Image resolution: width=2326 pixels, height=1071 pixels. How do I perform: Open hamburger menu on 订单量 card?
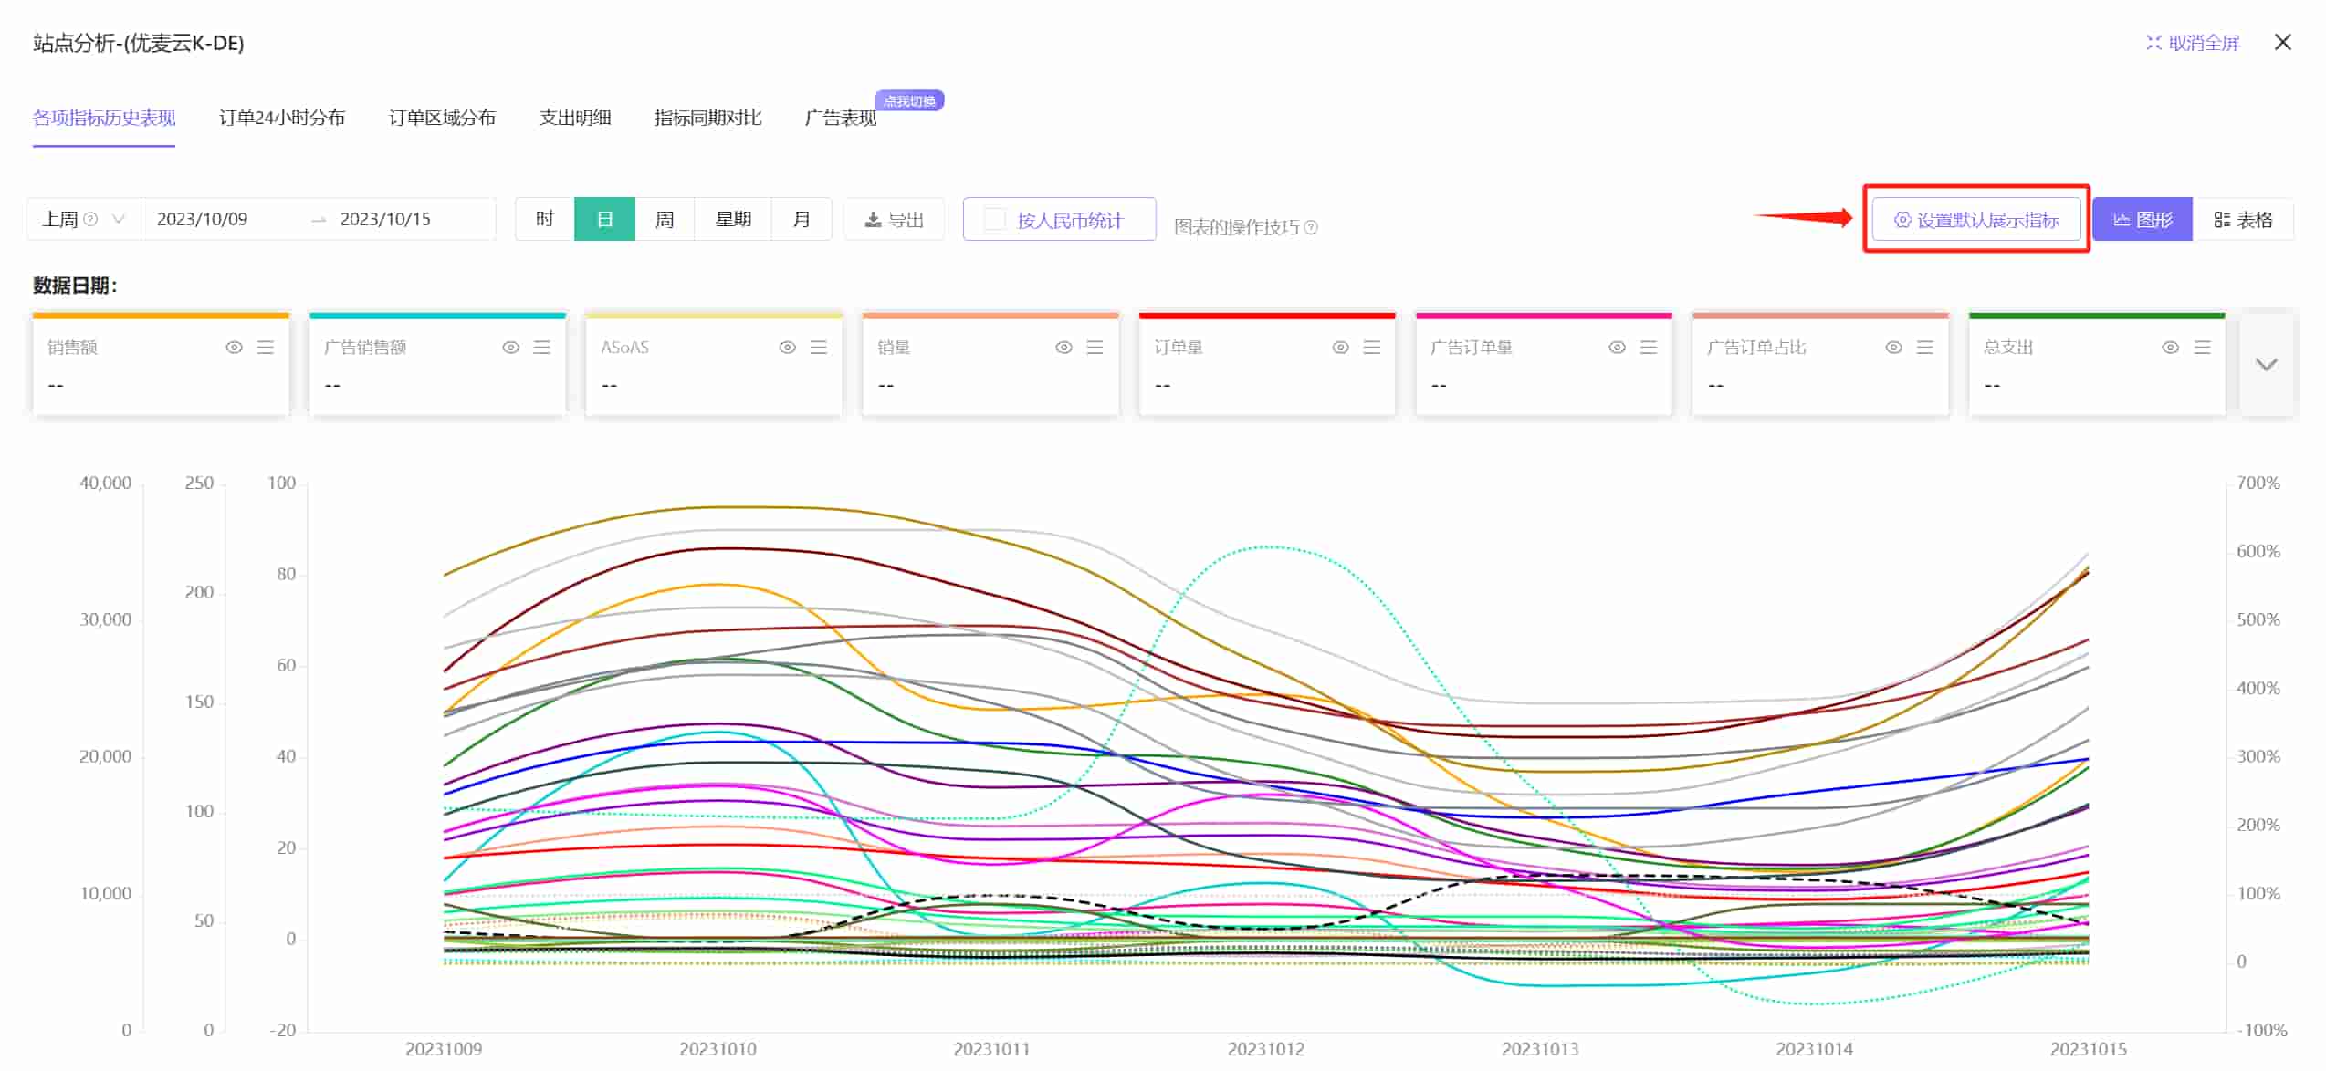click(1372, 348)
